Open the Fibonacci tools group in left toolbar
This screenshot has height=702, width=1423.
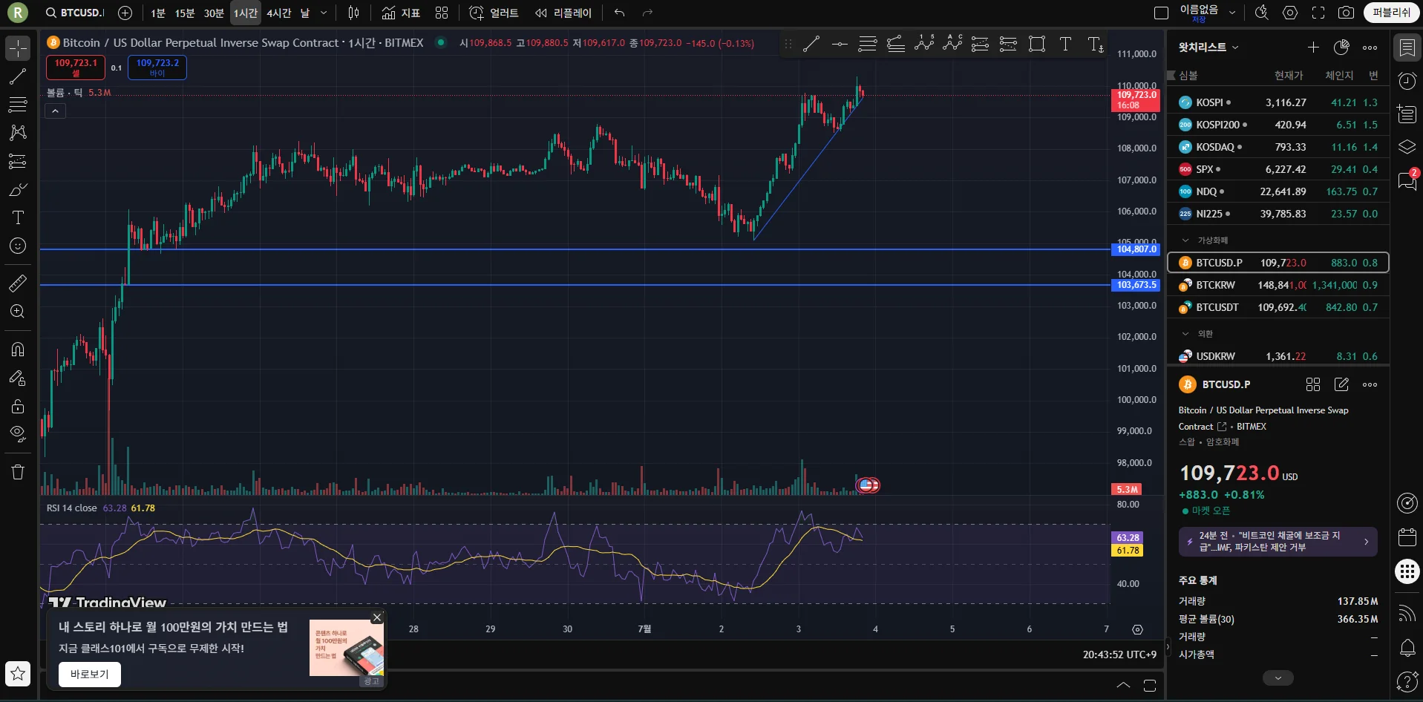pos(18,105)
